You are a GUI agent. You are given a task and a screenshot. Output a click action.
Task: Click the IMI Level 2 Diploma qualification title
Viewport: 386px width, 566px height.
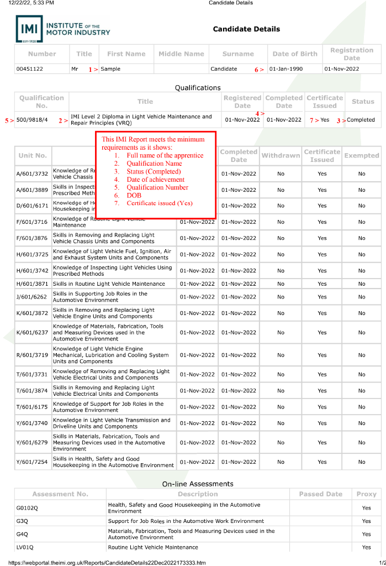pos(141,119)
